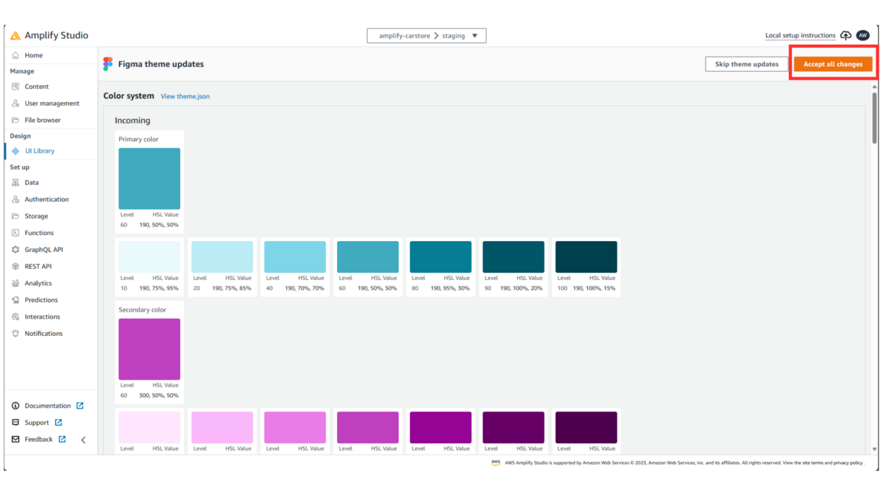The width and height of the screenshot is (883, 496).
Task: Open the View theme.json link
Action: pyautogui.click(x=185, y=96)
